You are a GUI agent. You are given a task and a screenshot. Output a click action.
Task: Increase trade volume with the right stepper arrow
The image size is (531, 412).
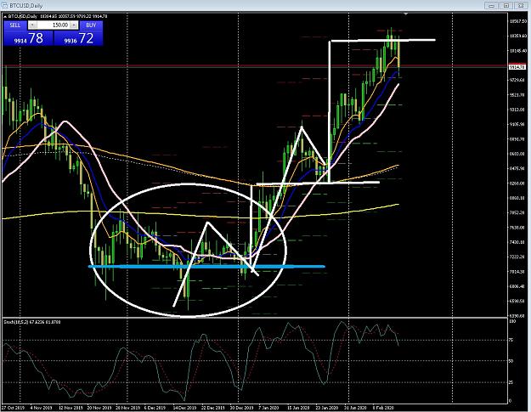click(74, 25)
